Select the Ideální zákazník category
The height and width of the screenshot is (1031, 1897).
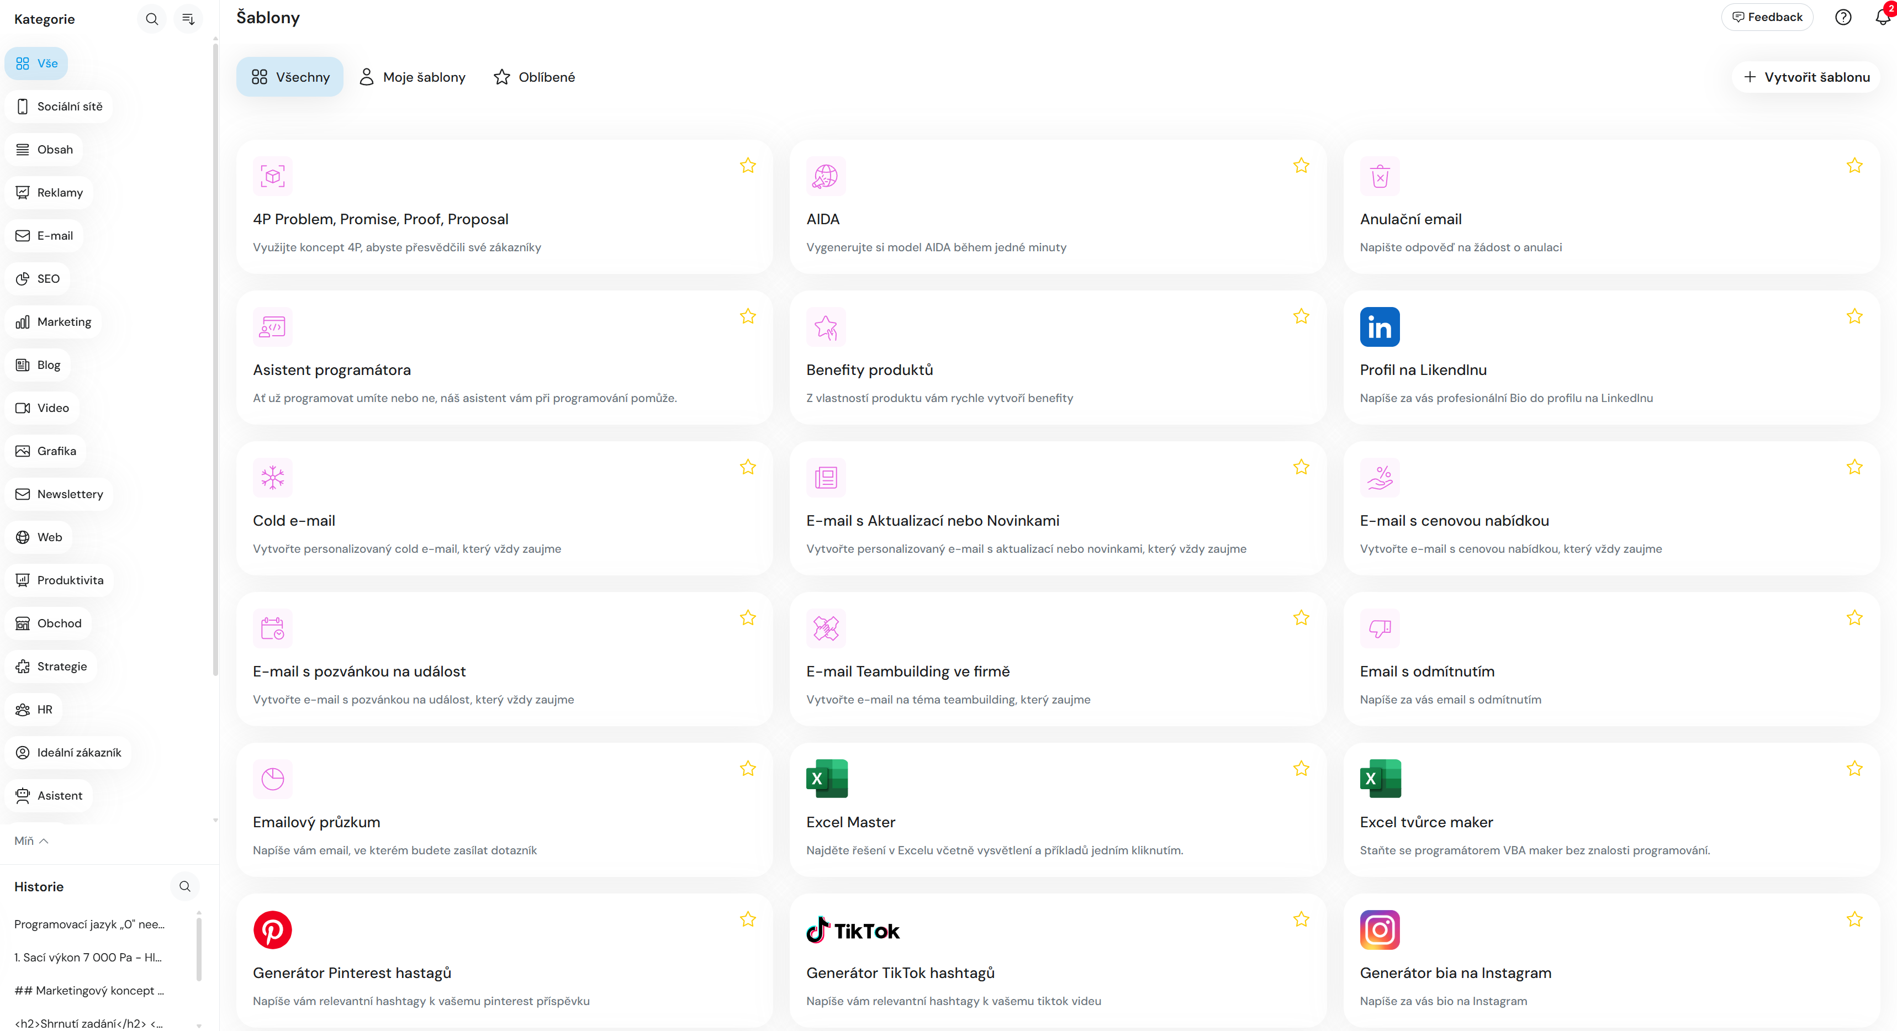click(x=68, y=753)
